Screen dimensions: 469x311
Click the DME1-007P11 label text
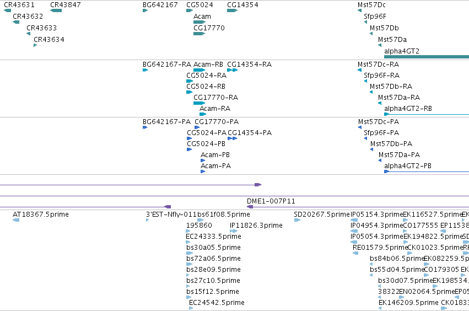pos(271,201)
